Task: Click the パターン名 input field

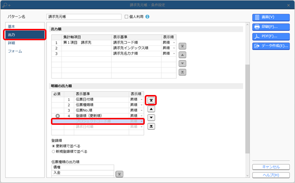Action: pyautogui.click(x=84, y=17)
